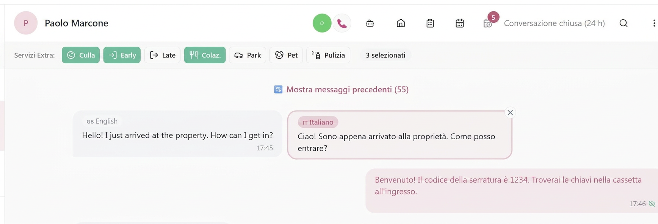This screenshot has height=224, width=658.
Task: Toggle off the Early check-in service
Action: coord(122,55)
